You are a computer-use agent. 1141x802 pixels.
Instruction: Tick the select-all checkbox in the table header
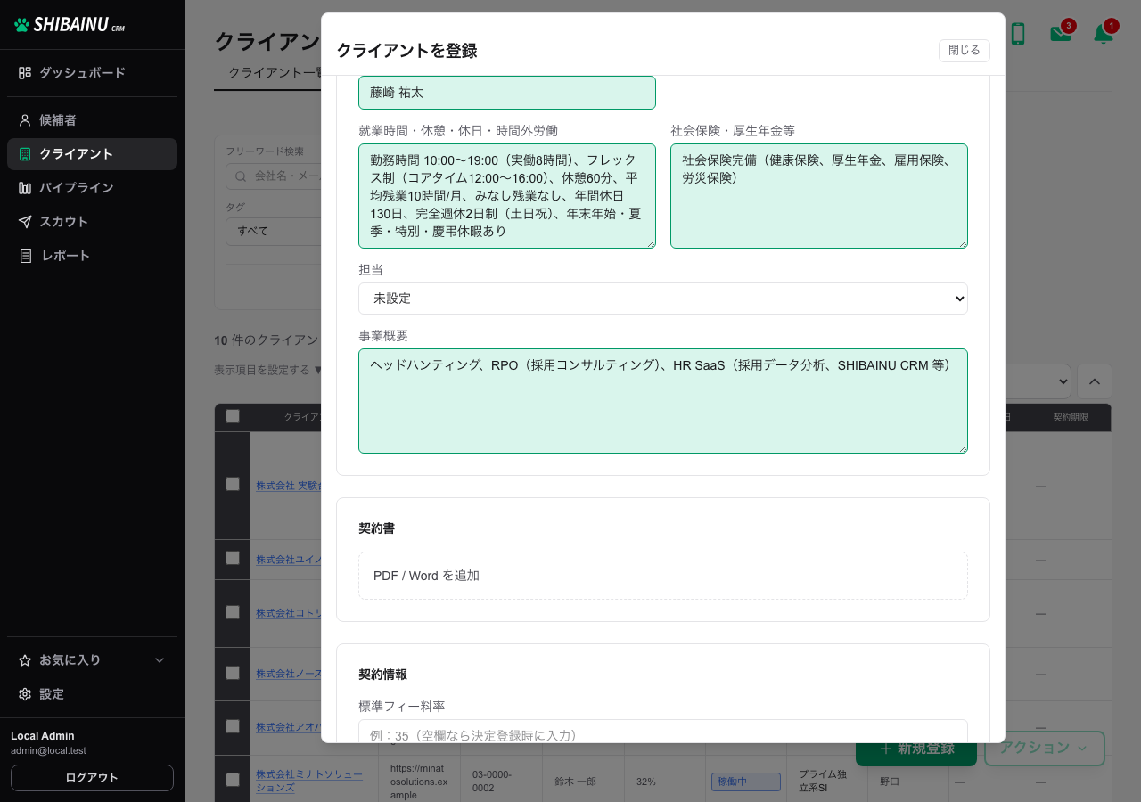(233, 416)
